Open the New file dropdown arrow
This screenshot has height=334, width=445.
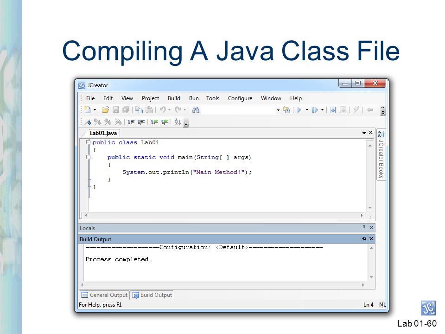coord(95,110)
